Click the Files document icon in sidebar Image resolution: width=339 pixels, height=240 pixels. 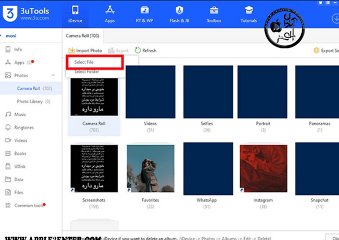click(x=8, y=192)
